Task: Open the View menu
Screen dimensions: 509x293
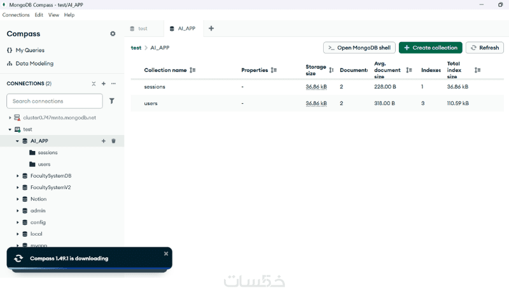Action: (x=53, y=15)
